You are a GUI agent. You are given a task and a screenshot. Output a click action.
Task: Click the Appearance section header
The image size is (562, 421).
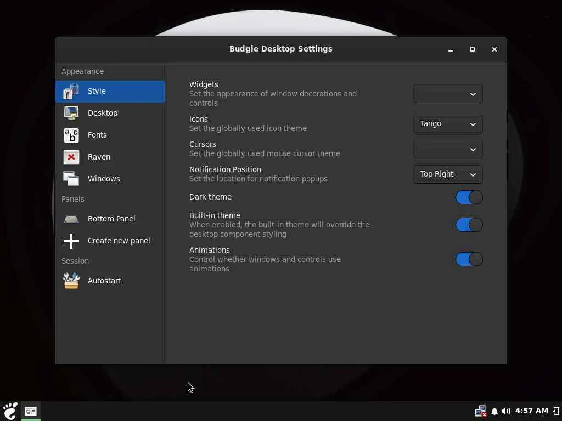pos(82,71)
